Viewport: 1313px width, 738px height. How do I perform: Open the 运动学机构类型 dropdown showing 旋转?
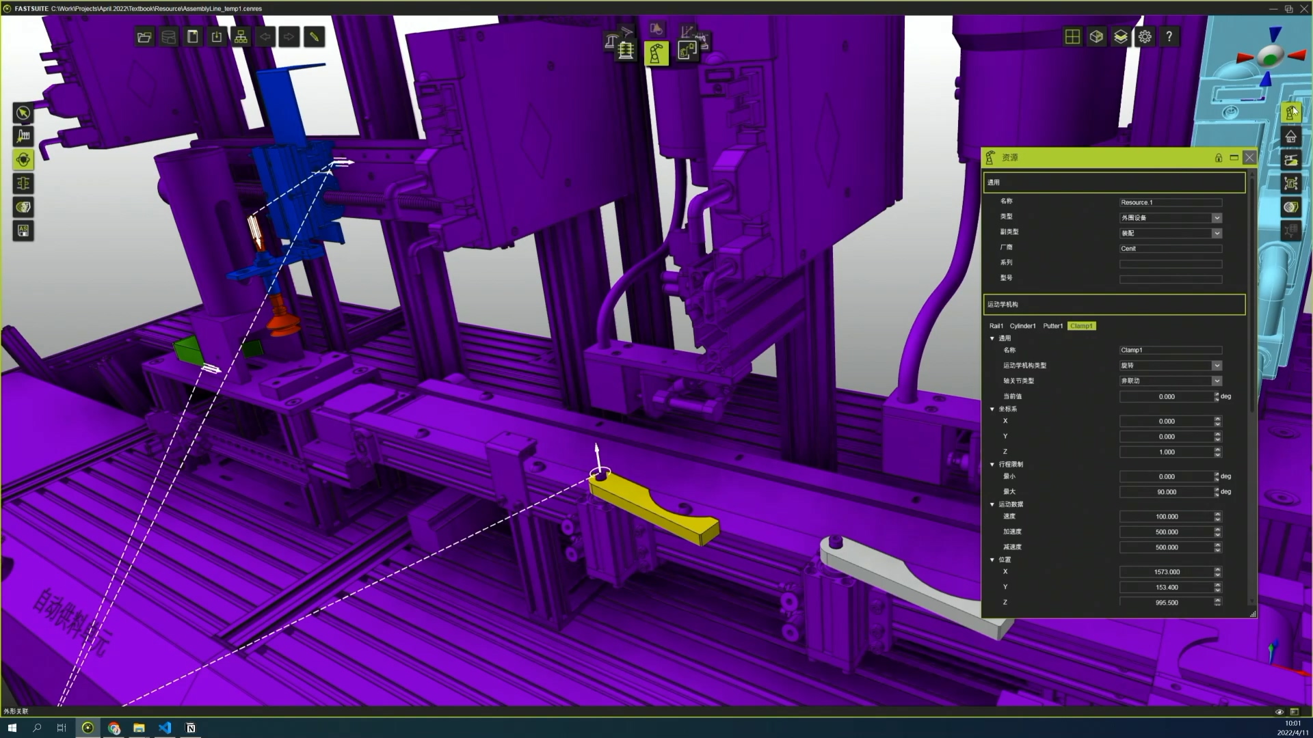[x=1217, y=366]
